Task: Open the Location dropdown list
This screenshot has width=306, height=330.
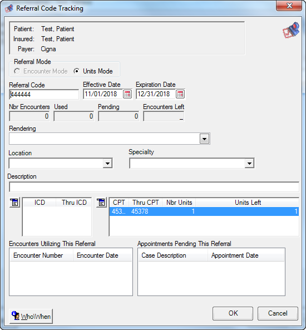Action: click(107, 163)
